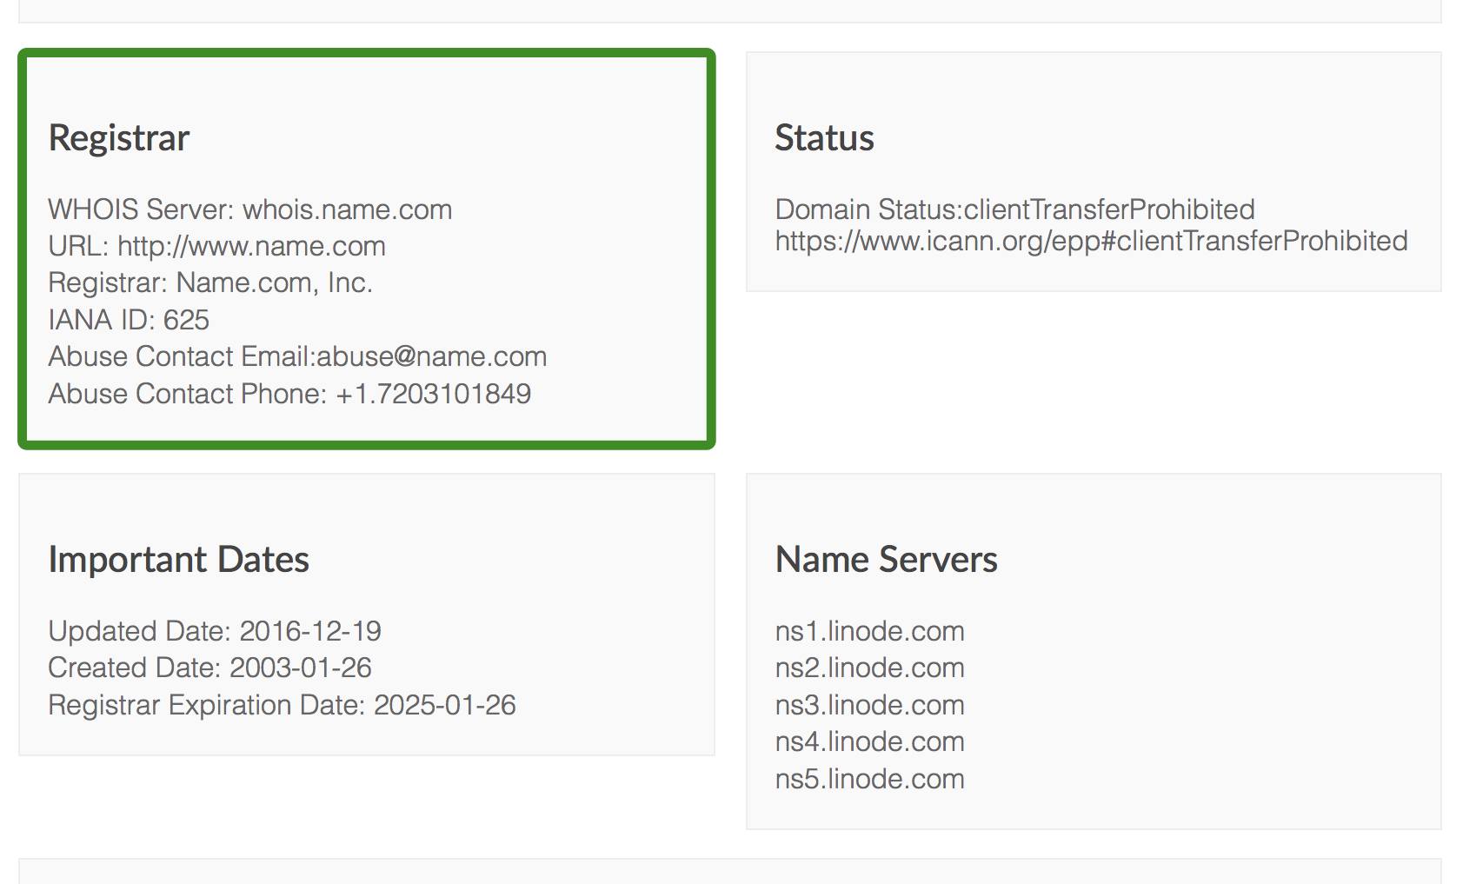Click the Status section heading

tap(824, 138)
